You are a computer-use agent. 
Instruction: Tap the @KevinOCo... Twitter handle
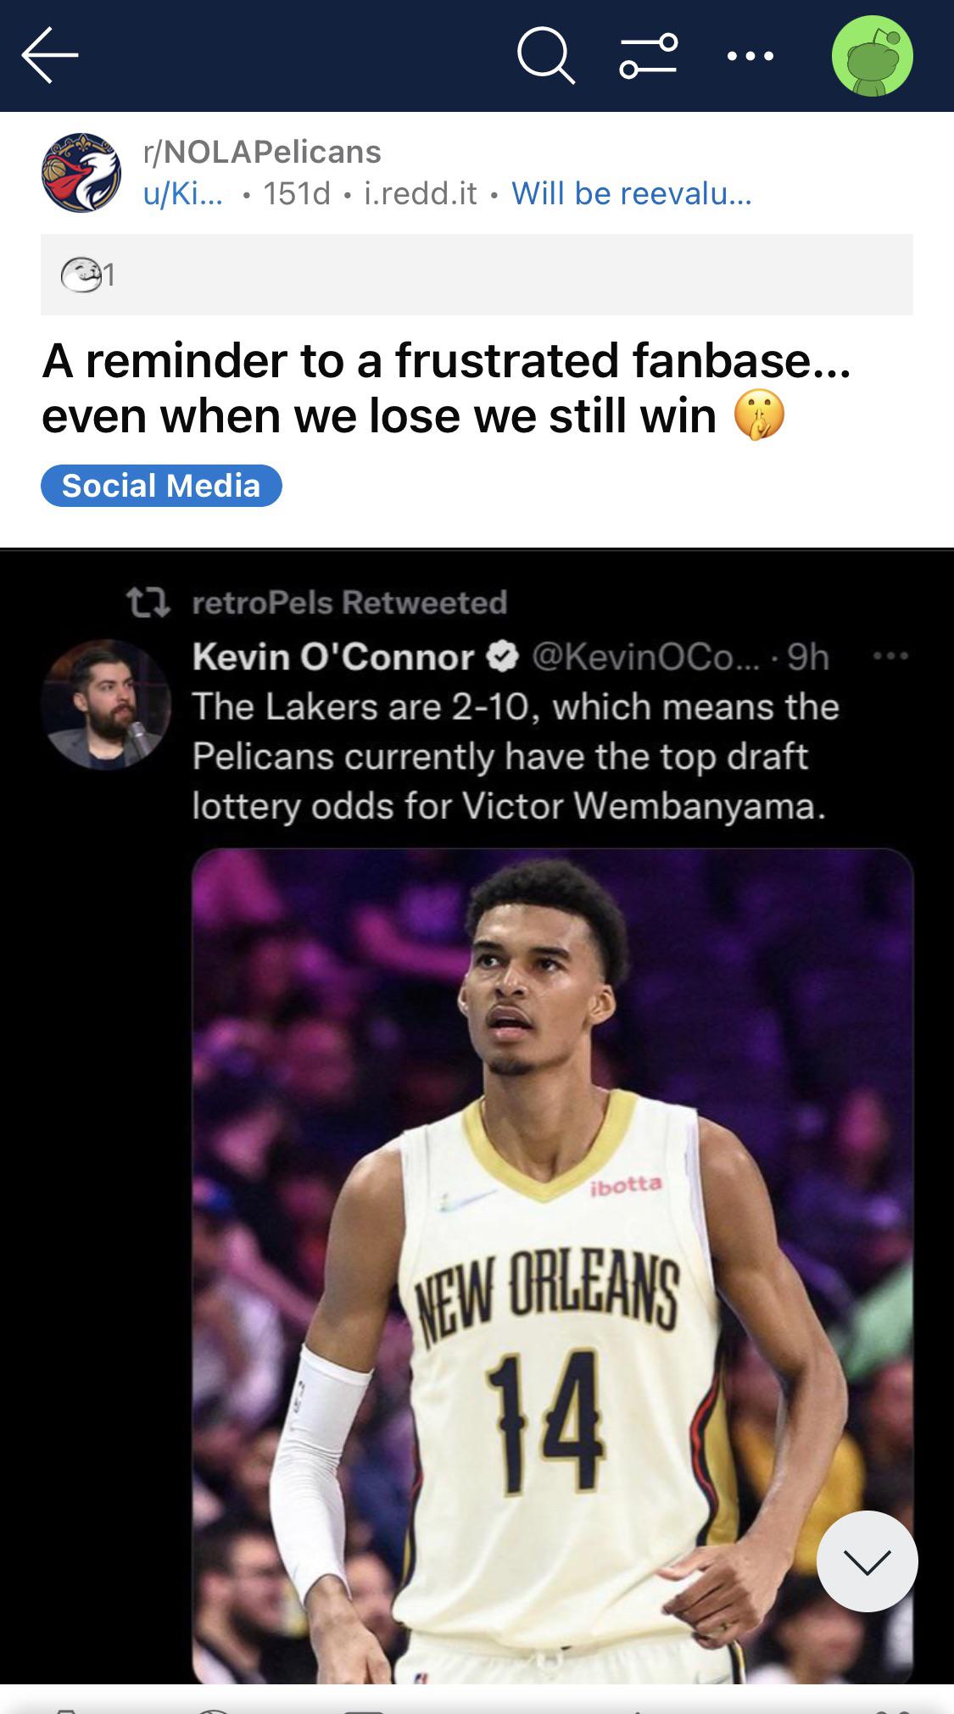tap(646, 657)
